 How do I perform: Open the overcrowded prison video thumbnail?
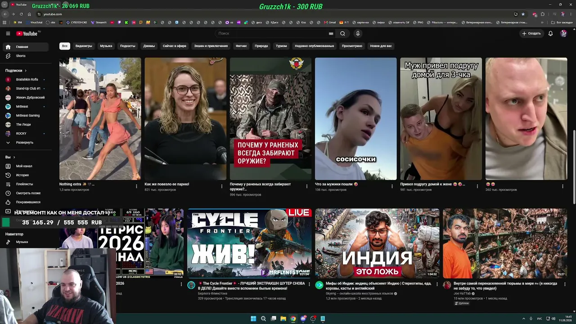coord(505,243)
